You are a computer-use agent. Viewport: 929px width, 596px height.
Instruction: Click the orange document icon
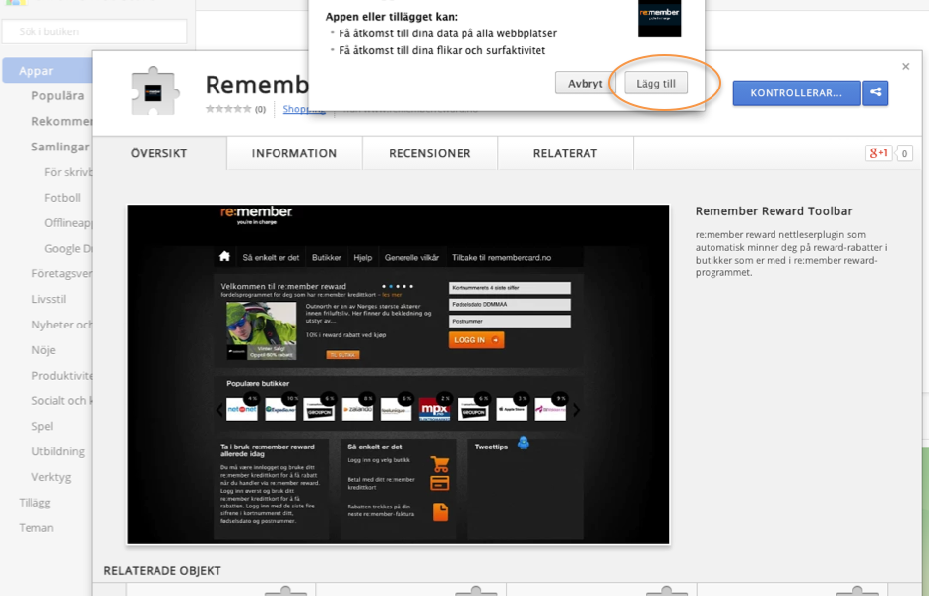pyautogui.click(x=440, y=511)
